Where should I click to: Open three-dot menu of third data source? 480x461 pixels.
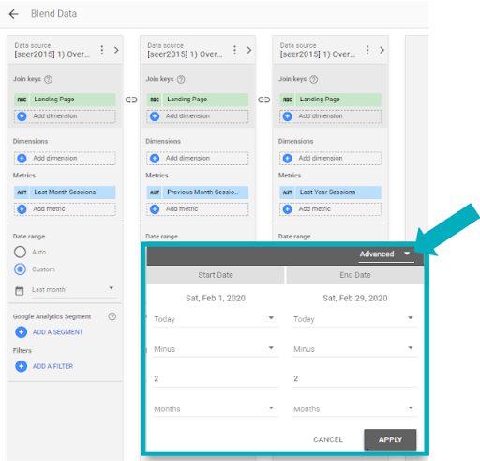[x=367, y=50]
